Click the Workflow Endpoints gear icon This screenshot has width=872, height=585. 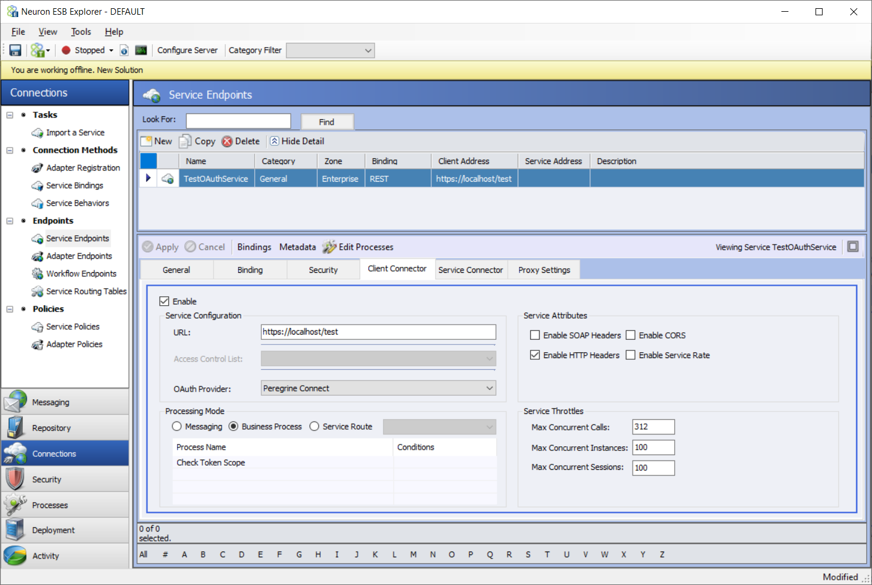(38, 274)
